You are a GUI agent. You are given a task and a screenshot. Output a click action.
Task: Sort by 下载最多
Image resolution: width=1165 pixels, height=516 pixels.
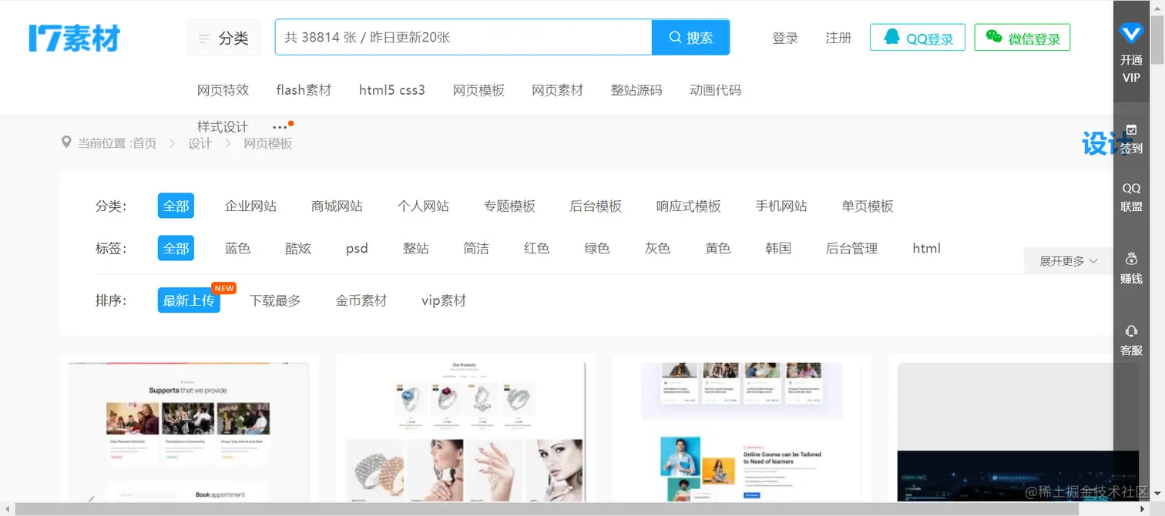[275, 300]
